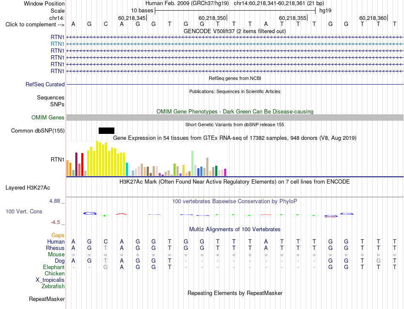Click Multiz Alignments of 100 Vertebrates title

point(235,229)
